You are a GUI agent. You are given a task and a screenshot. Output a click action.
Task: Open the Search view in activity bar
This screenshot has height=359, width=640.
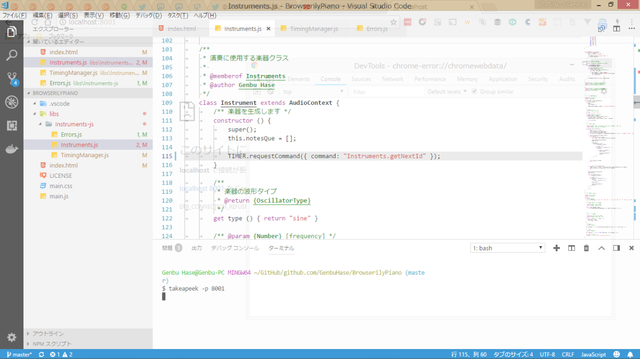tap(11, 55)
